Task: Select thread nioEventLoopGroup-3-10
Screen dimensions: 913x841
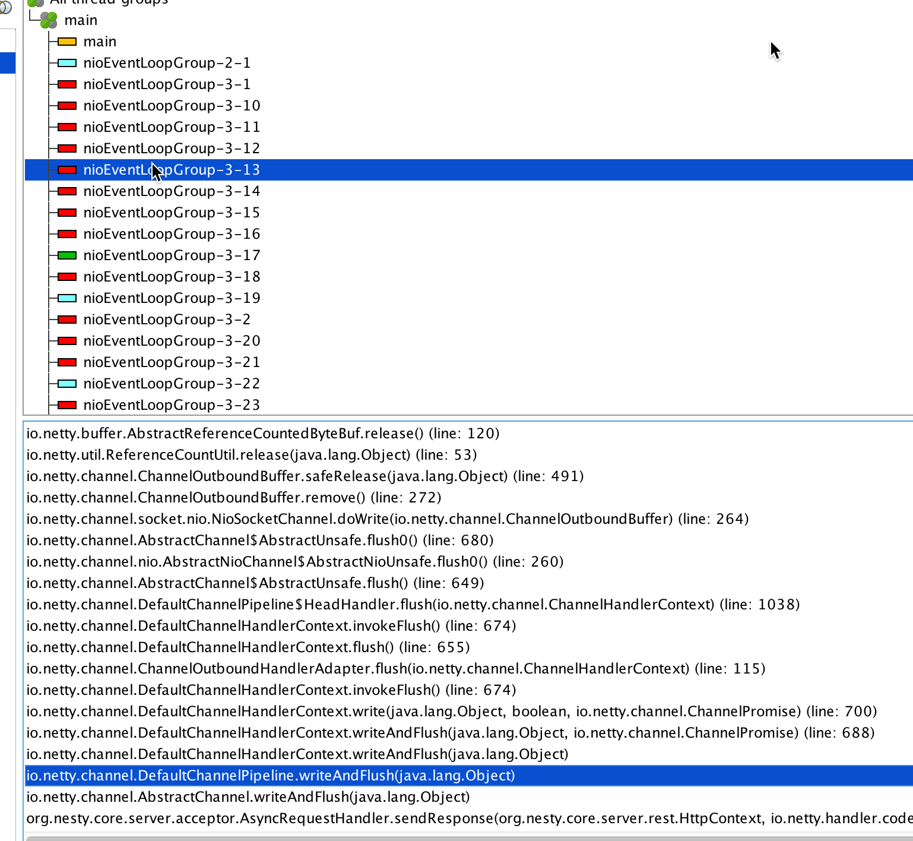Action: click(x=172, y=106)
